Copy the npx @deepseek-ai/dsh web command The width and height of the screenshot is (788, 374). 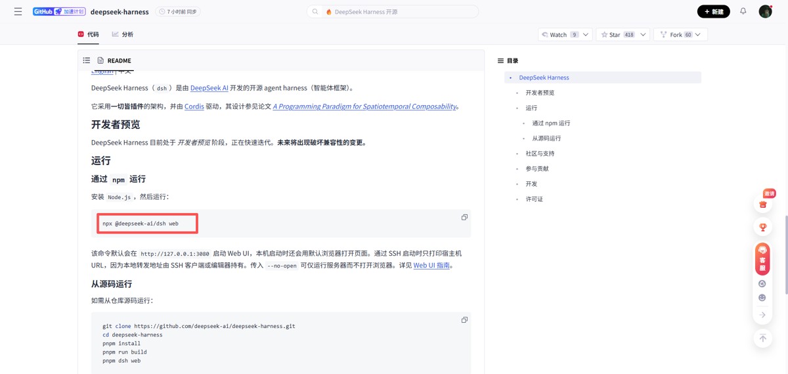464,218
